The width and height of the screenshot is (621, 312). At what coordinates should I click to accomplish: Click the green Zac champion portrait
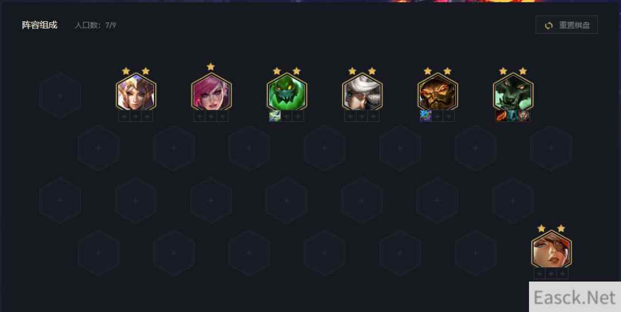[287, 92]
